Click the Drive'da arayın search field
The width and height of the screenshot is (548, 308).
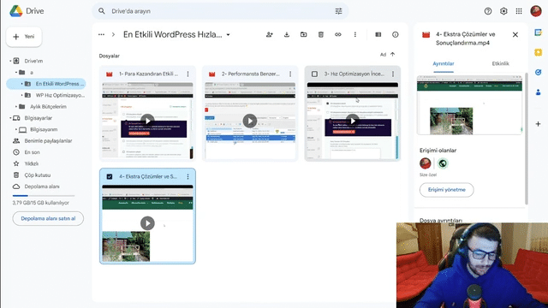[x=220, y=11]
